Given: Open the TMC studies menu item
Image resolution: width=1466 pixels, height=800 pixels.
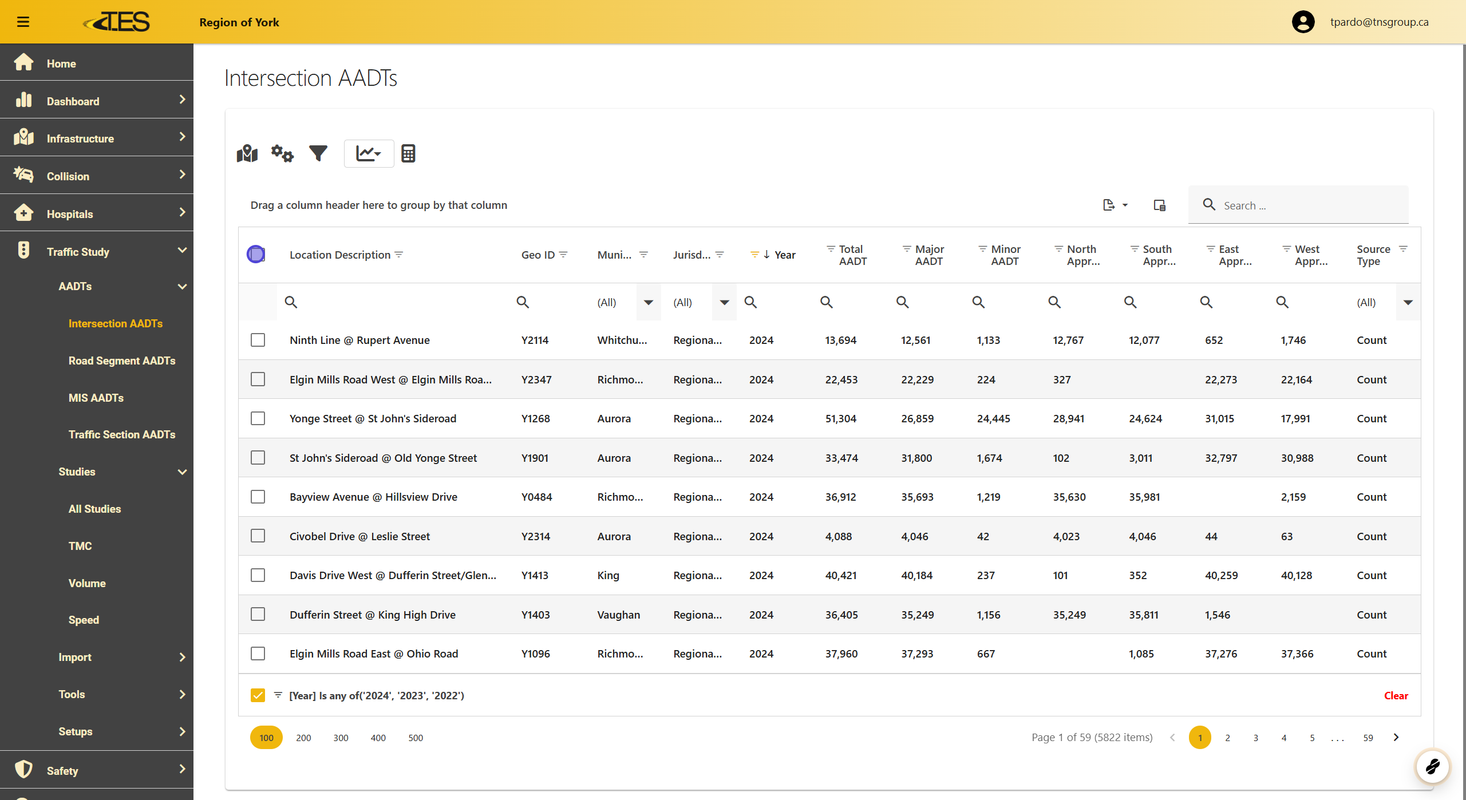Looking at the screenshot, I should pyautogui.click(x=80, y=546).
